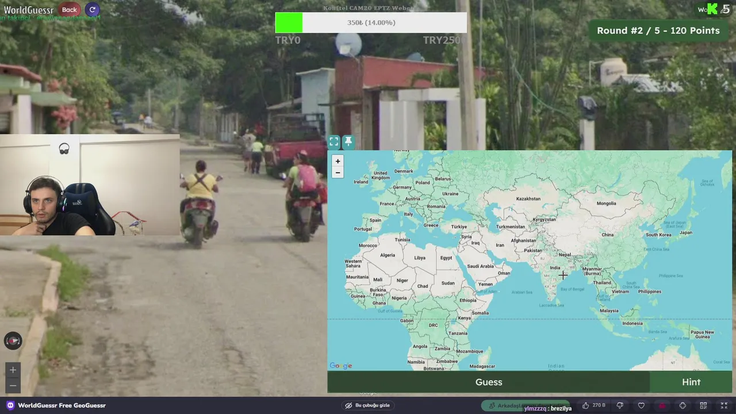The height and width of the screenshot is (414, 736).
Task: Click Japan on the map
Action: point(686,233)
